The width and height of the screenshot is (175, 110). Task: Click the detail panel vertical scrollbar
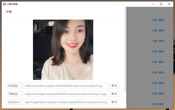point(125,50)
